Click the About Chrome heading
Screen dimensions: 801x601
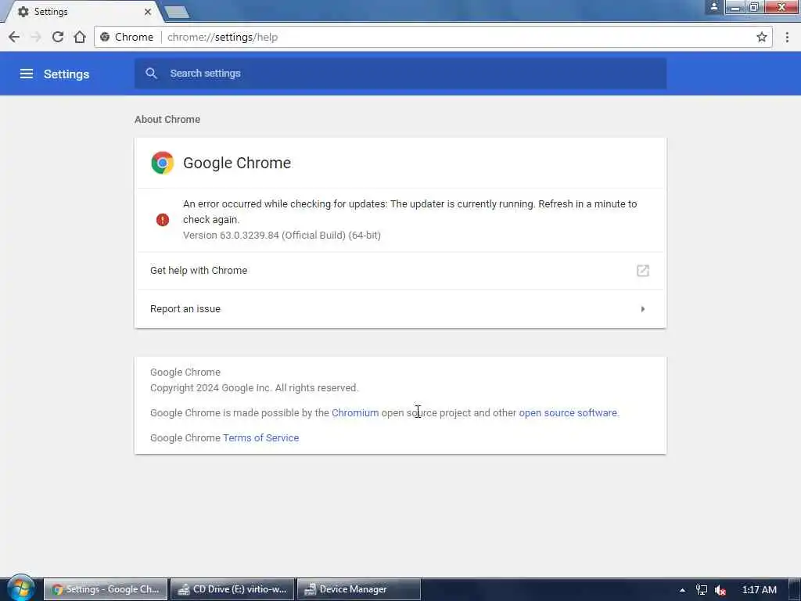(x=167, y=119)
